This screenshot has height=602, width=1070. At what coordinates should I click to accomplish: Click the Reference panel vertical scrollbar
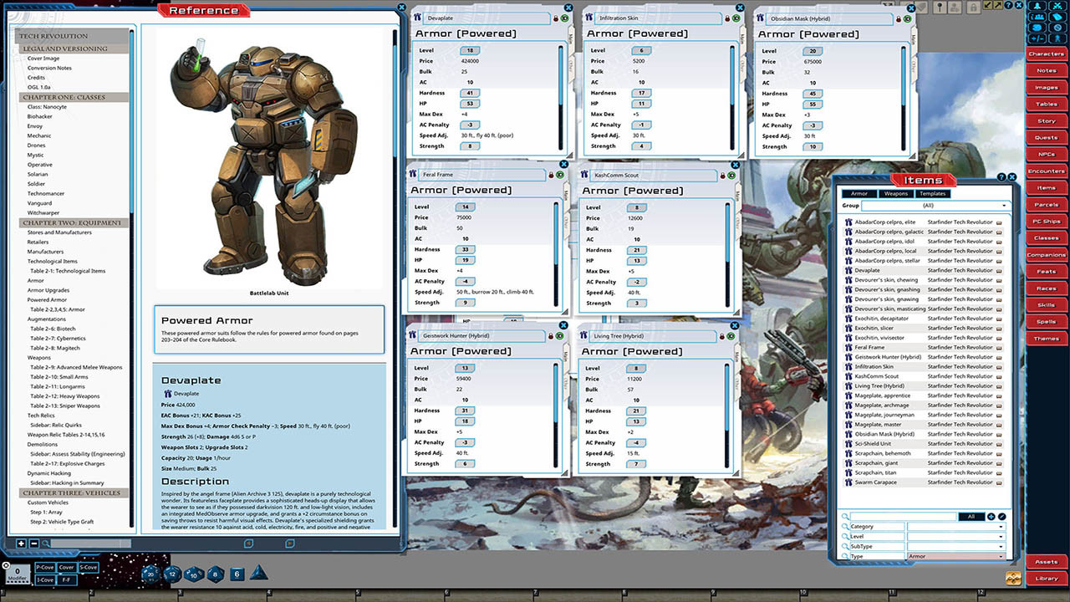click(395, 251)
